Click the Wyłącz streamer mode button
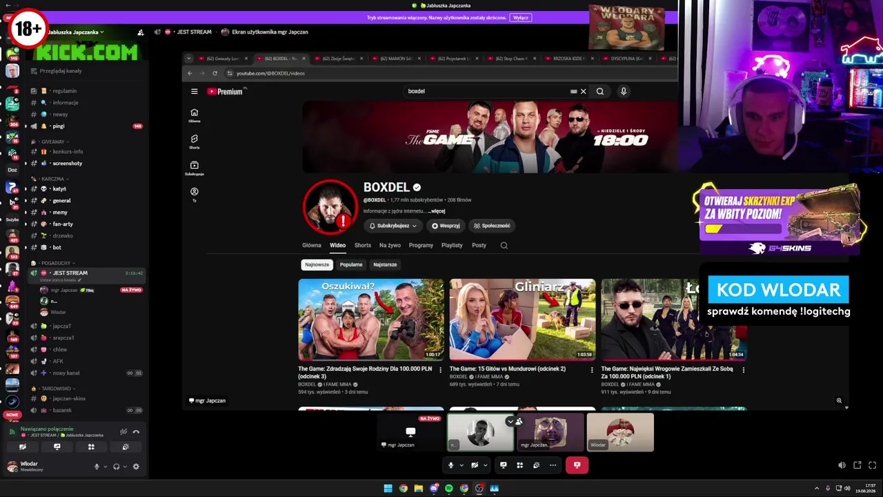 (520, 18)
